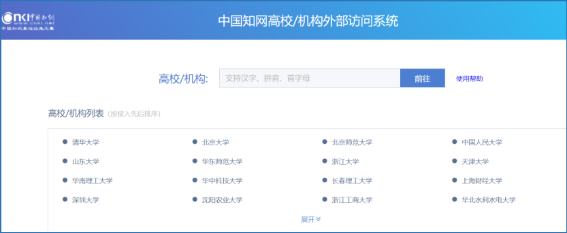Screen dimensions: 567x233
Task: Click the 前往 button
Action: [422, 78]
